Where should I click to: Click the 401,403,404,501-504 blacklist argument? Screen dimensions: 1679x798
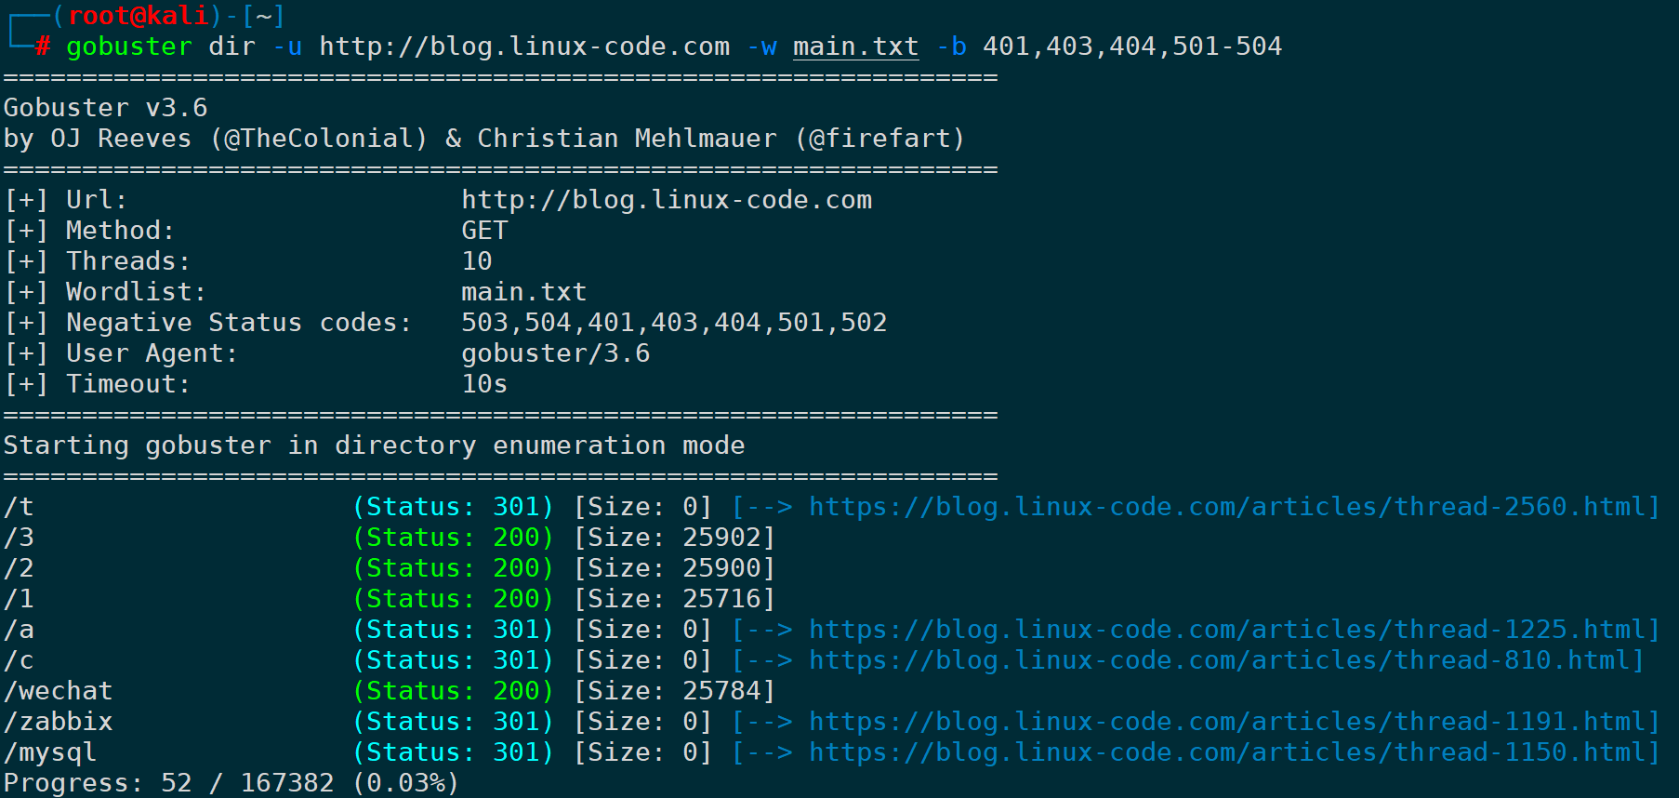click(x=1132, y=47)
